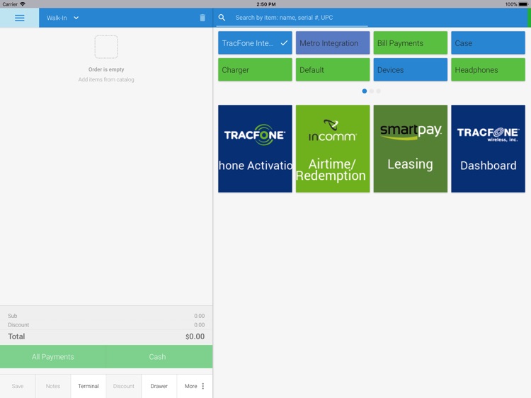Viewport: 531px width, 398px height.
Task: Click the 'Sub' row label
Action: point(13,316)
